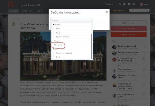Switch to the 'Форумы' tab
This screenshot has width=155, height=106.
tap(40, 11)
